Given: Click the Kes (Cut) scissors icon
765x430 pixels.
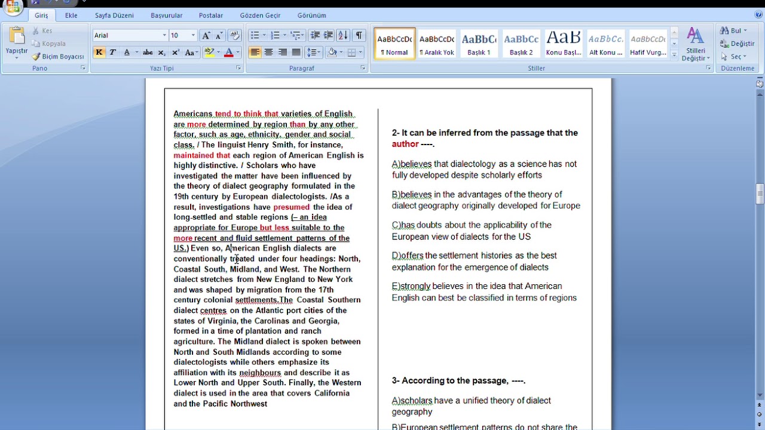Looking at the screenshot, I should (36, 31).
